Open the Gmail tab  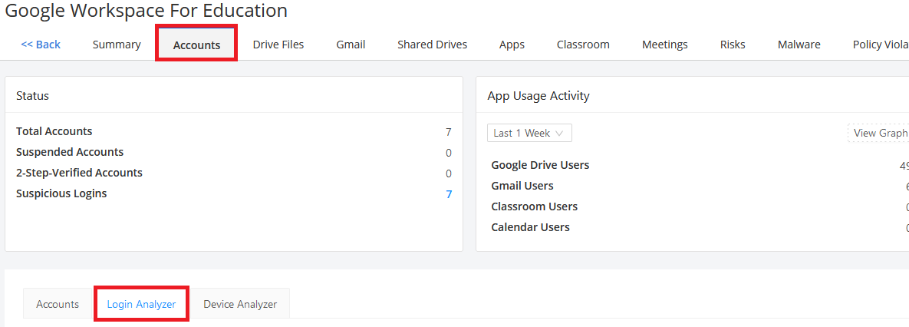(x=351, y=45)
